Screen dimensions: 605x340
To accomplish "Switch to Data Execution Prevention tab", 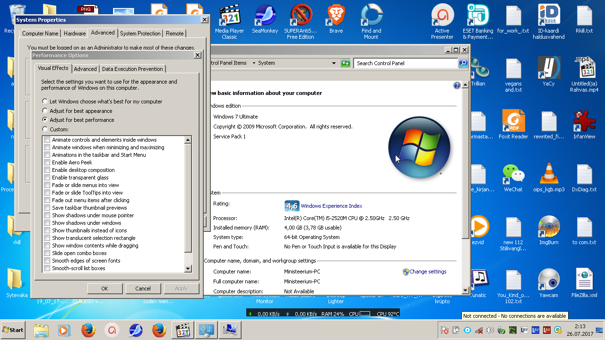I will [x=132, y=69].
